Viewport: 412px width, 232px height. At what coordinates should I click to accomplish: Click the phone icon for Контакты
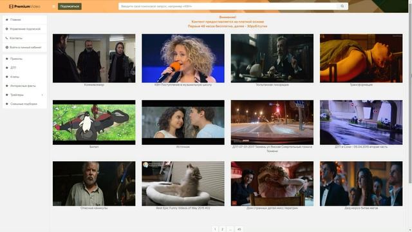click(7, 38)
